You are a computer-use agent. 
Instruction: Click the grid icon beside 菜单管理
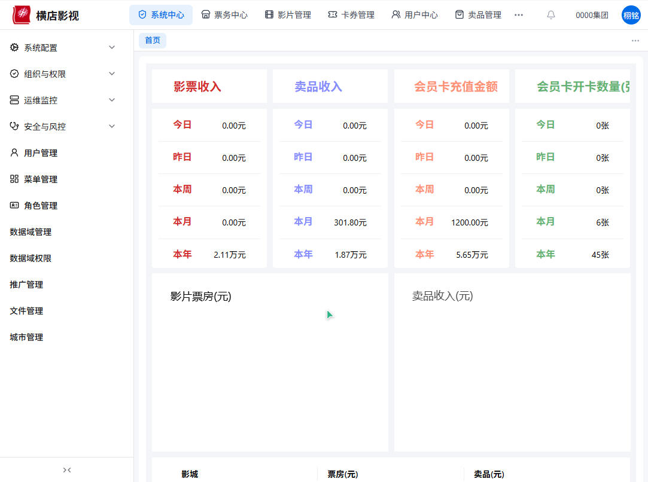tap(14, 179)
